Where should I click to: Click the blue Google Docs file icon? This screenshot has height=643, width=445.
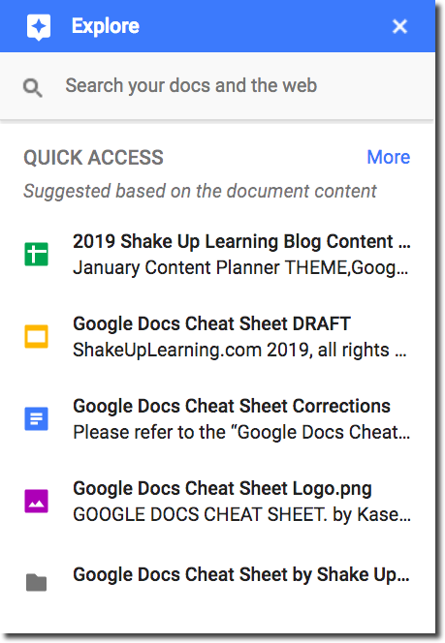tap(37, 418)
